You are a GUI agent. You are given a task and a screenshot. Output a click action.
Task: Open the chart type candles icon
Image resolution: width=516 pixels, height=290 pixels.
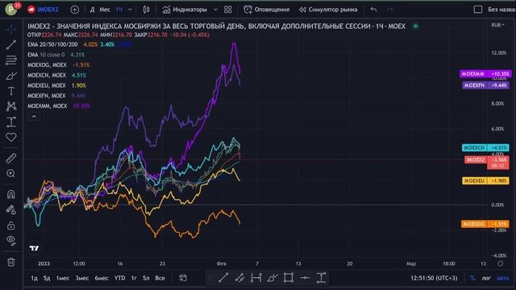(x=147, y=10)
